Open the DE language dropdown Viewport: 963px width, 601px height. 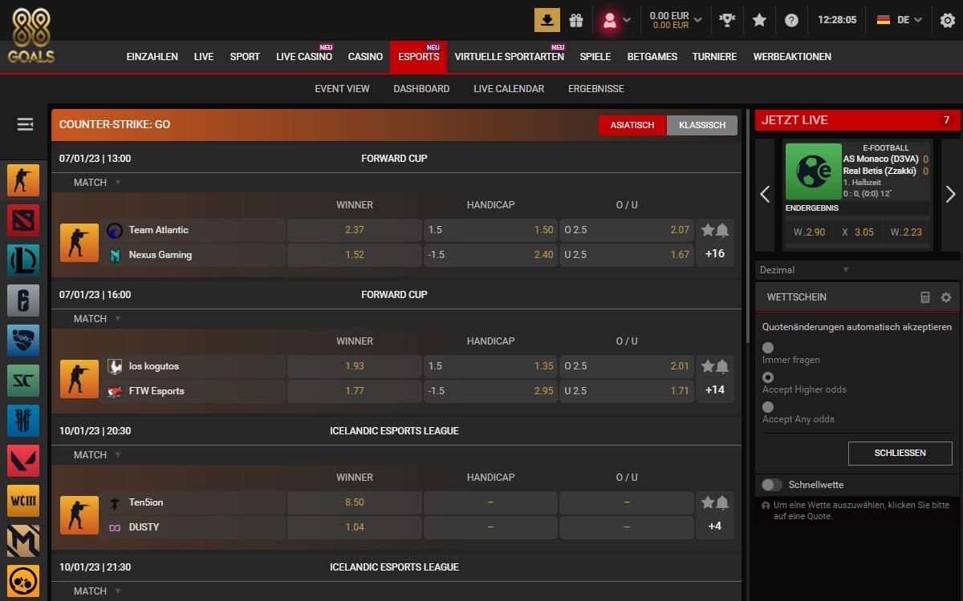[x=900, y=20]
